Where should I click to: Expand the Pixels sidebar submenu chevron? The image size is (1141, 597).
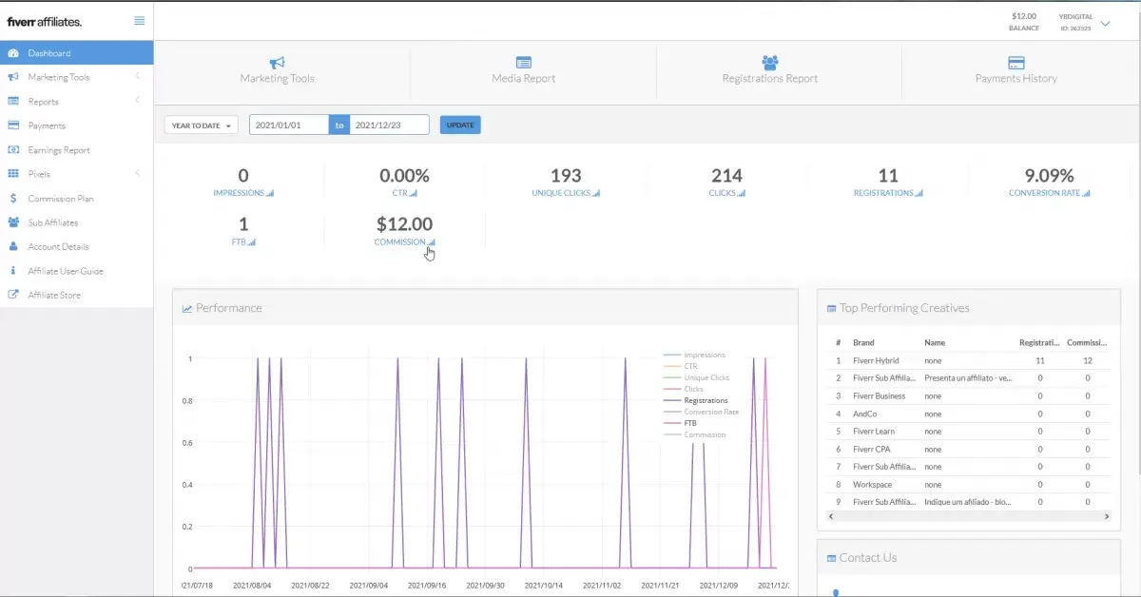[138, 174]
